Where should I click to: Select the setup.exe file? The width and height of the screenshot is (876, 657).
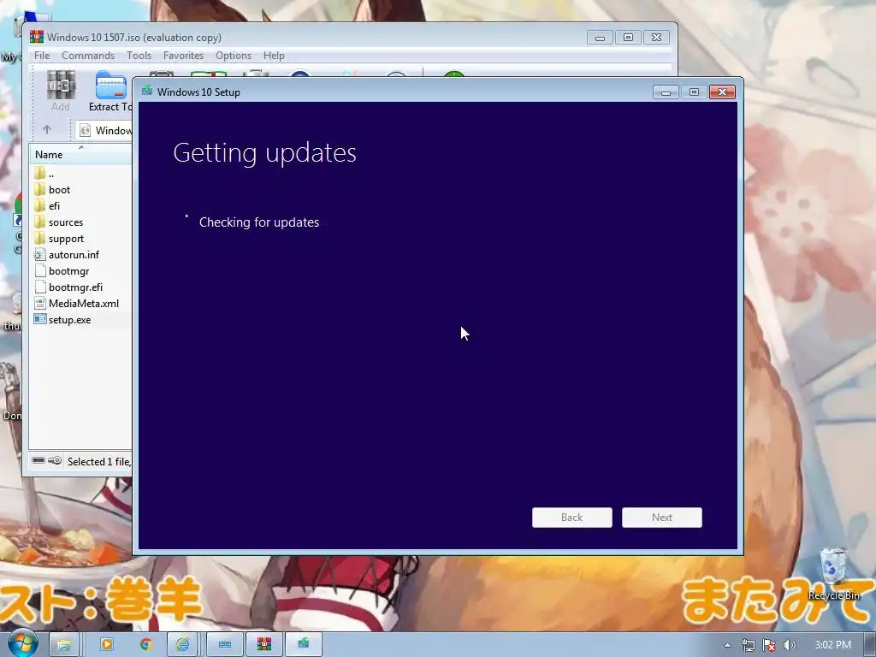69,320
